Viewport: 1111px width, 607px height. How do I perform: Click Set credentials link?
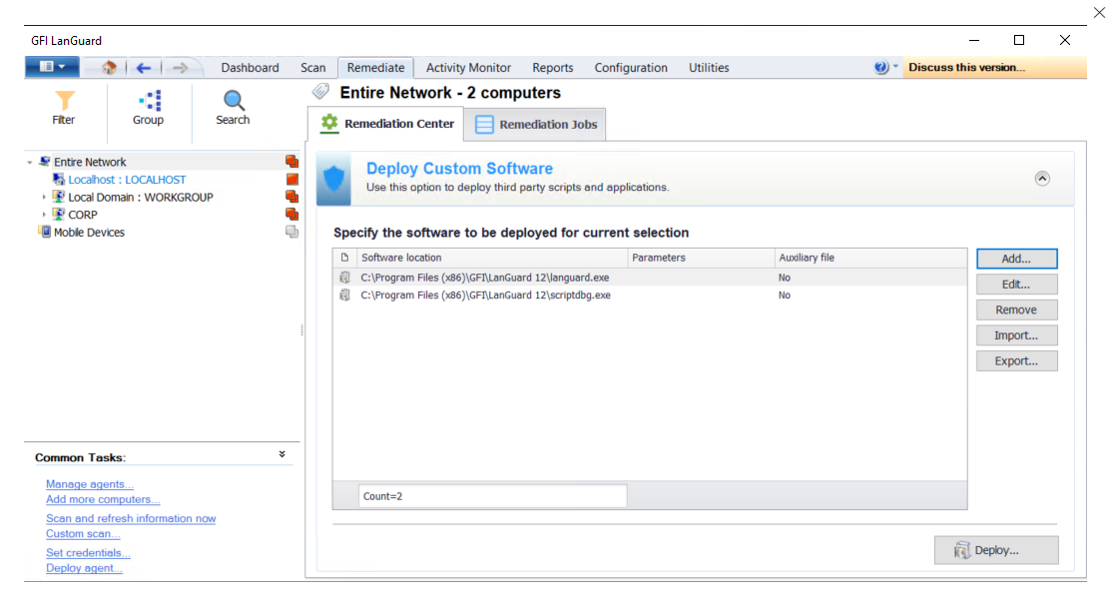click(x=88, y=553)
